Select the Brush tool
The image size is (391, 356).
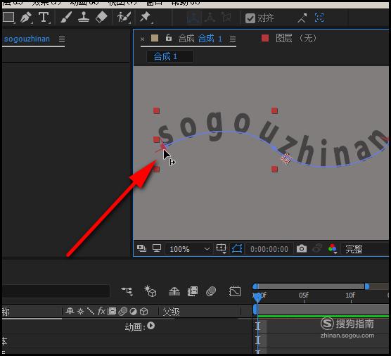point(66,18)
